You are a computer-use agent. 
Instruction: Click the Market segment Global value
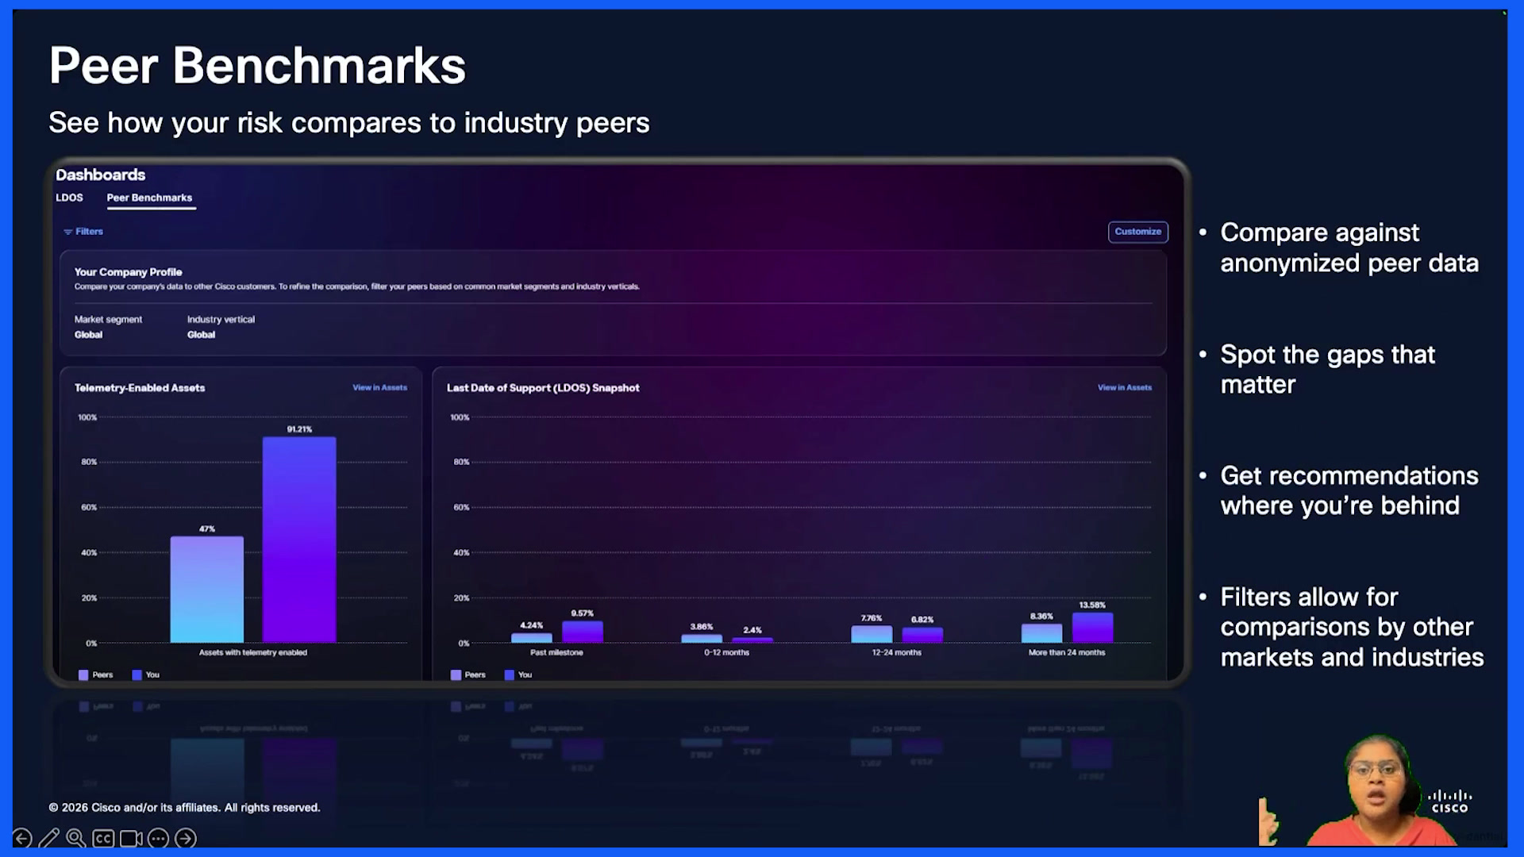pyautogui.click(x=88, y=335)
